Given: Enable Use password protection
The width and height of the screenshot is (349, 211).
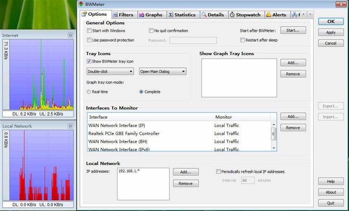Looking at the screenshot, I should click(x=89, y=40).
